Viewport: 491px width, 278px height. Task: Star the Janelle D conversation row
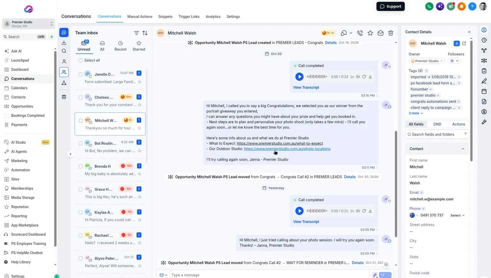pyautogui.click(x=140, y=82)
